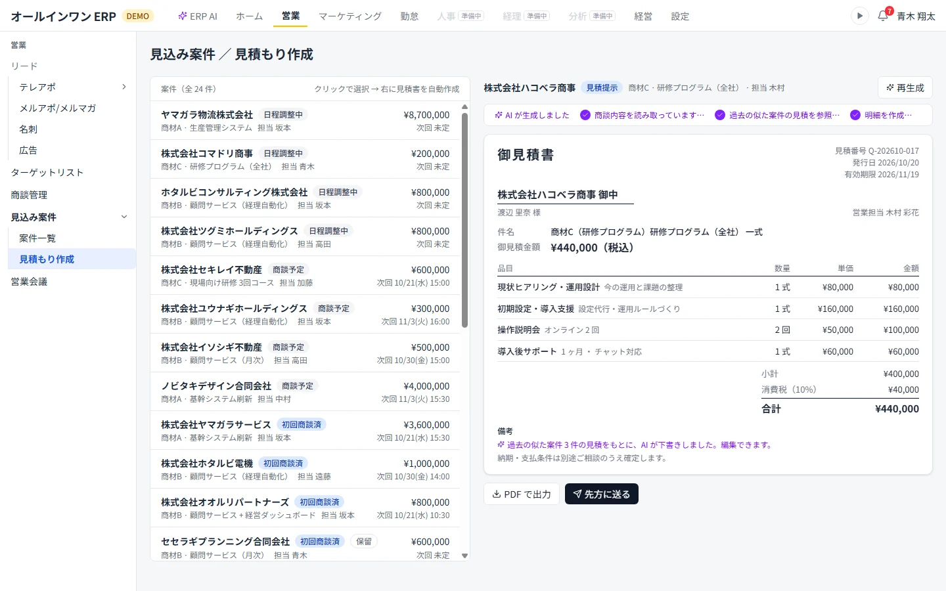Viewport: 946px width, 591px height.
Task: Select メルアポ/メルマガ in the sidebar
Action: click(x=58, y=108)
